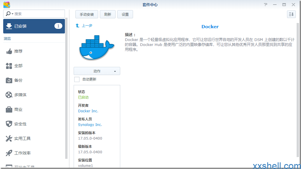
Task: Open the Synology Inc. publisher link
Action: pos(90,125)
